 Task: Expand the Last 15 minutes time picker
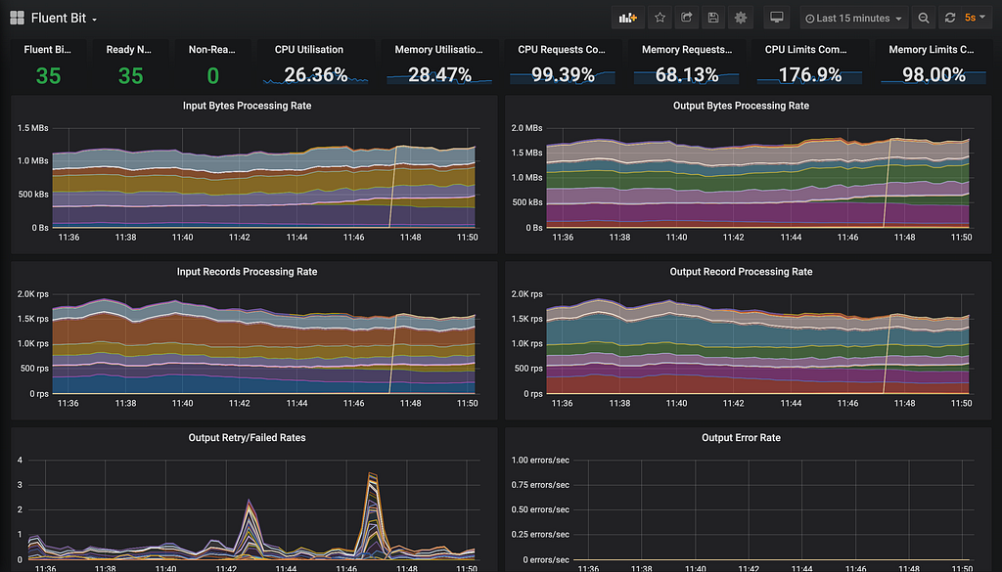coord(853,18)
